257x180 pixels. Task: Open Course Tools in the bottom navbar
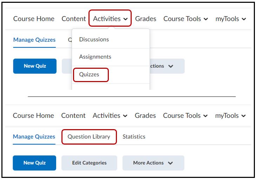coord(185,115)
